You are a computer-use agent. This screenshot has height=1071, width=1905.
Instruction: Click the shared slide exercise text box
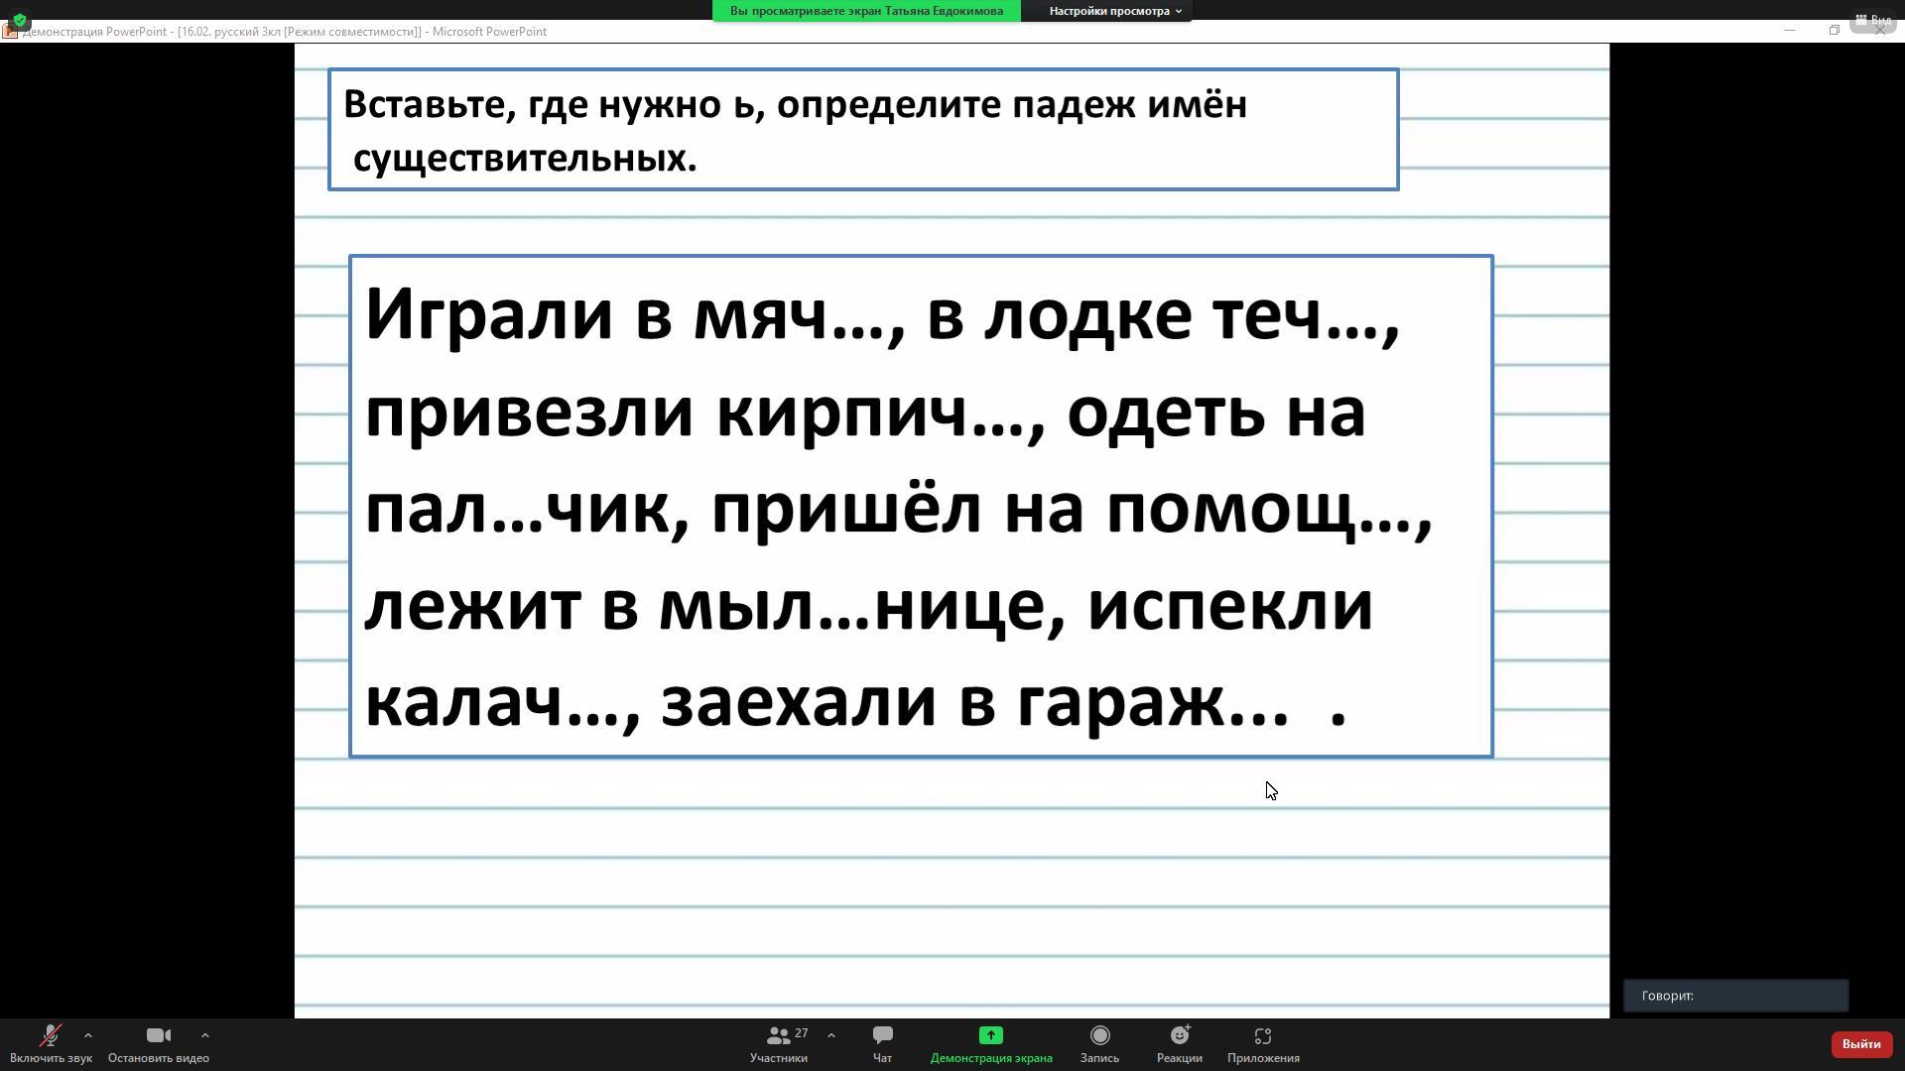(920, 507)
